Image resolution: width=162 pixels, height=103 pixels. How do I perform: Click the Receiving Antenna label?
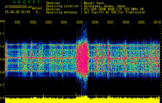coord(61,12)
